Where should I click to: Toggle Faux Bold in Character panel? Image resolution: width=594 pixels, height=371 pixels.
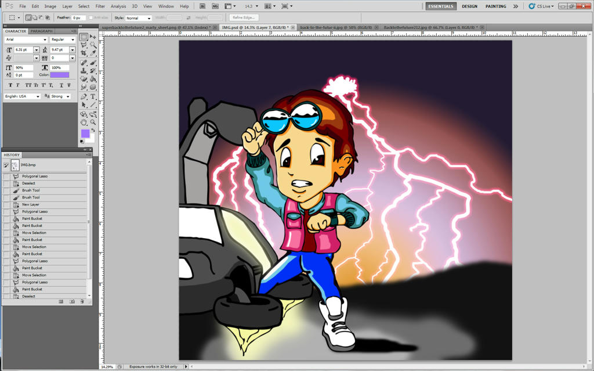[10, 85]
